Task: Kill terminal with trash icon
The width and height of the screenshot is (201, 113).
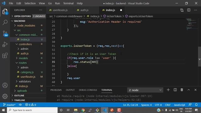Action: coord(182,90)
